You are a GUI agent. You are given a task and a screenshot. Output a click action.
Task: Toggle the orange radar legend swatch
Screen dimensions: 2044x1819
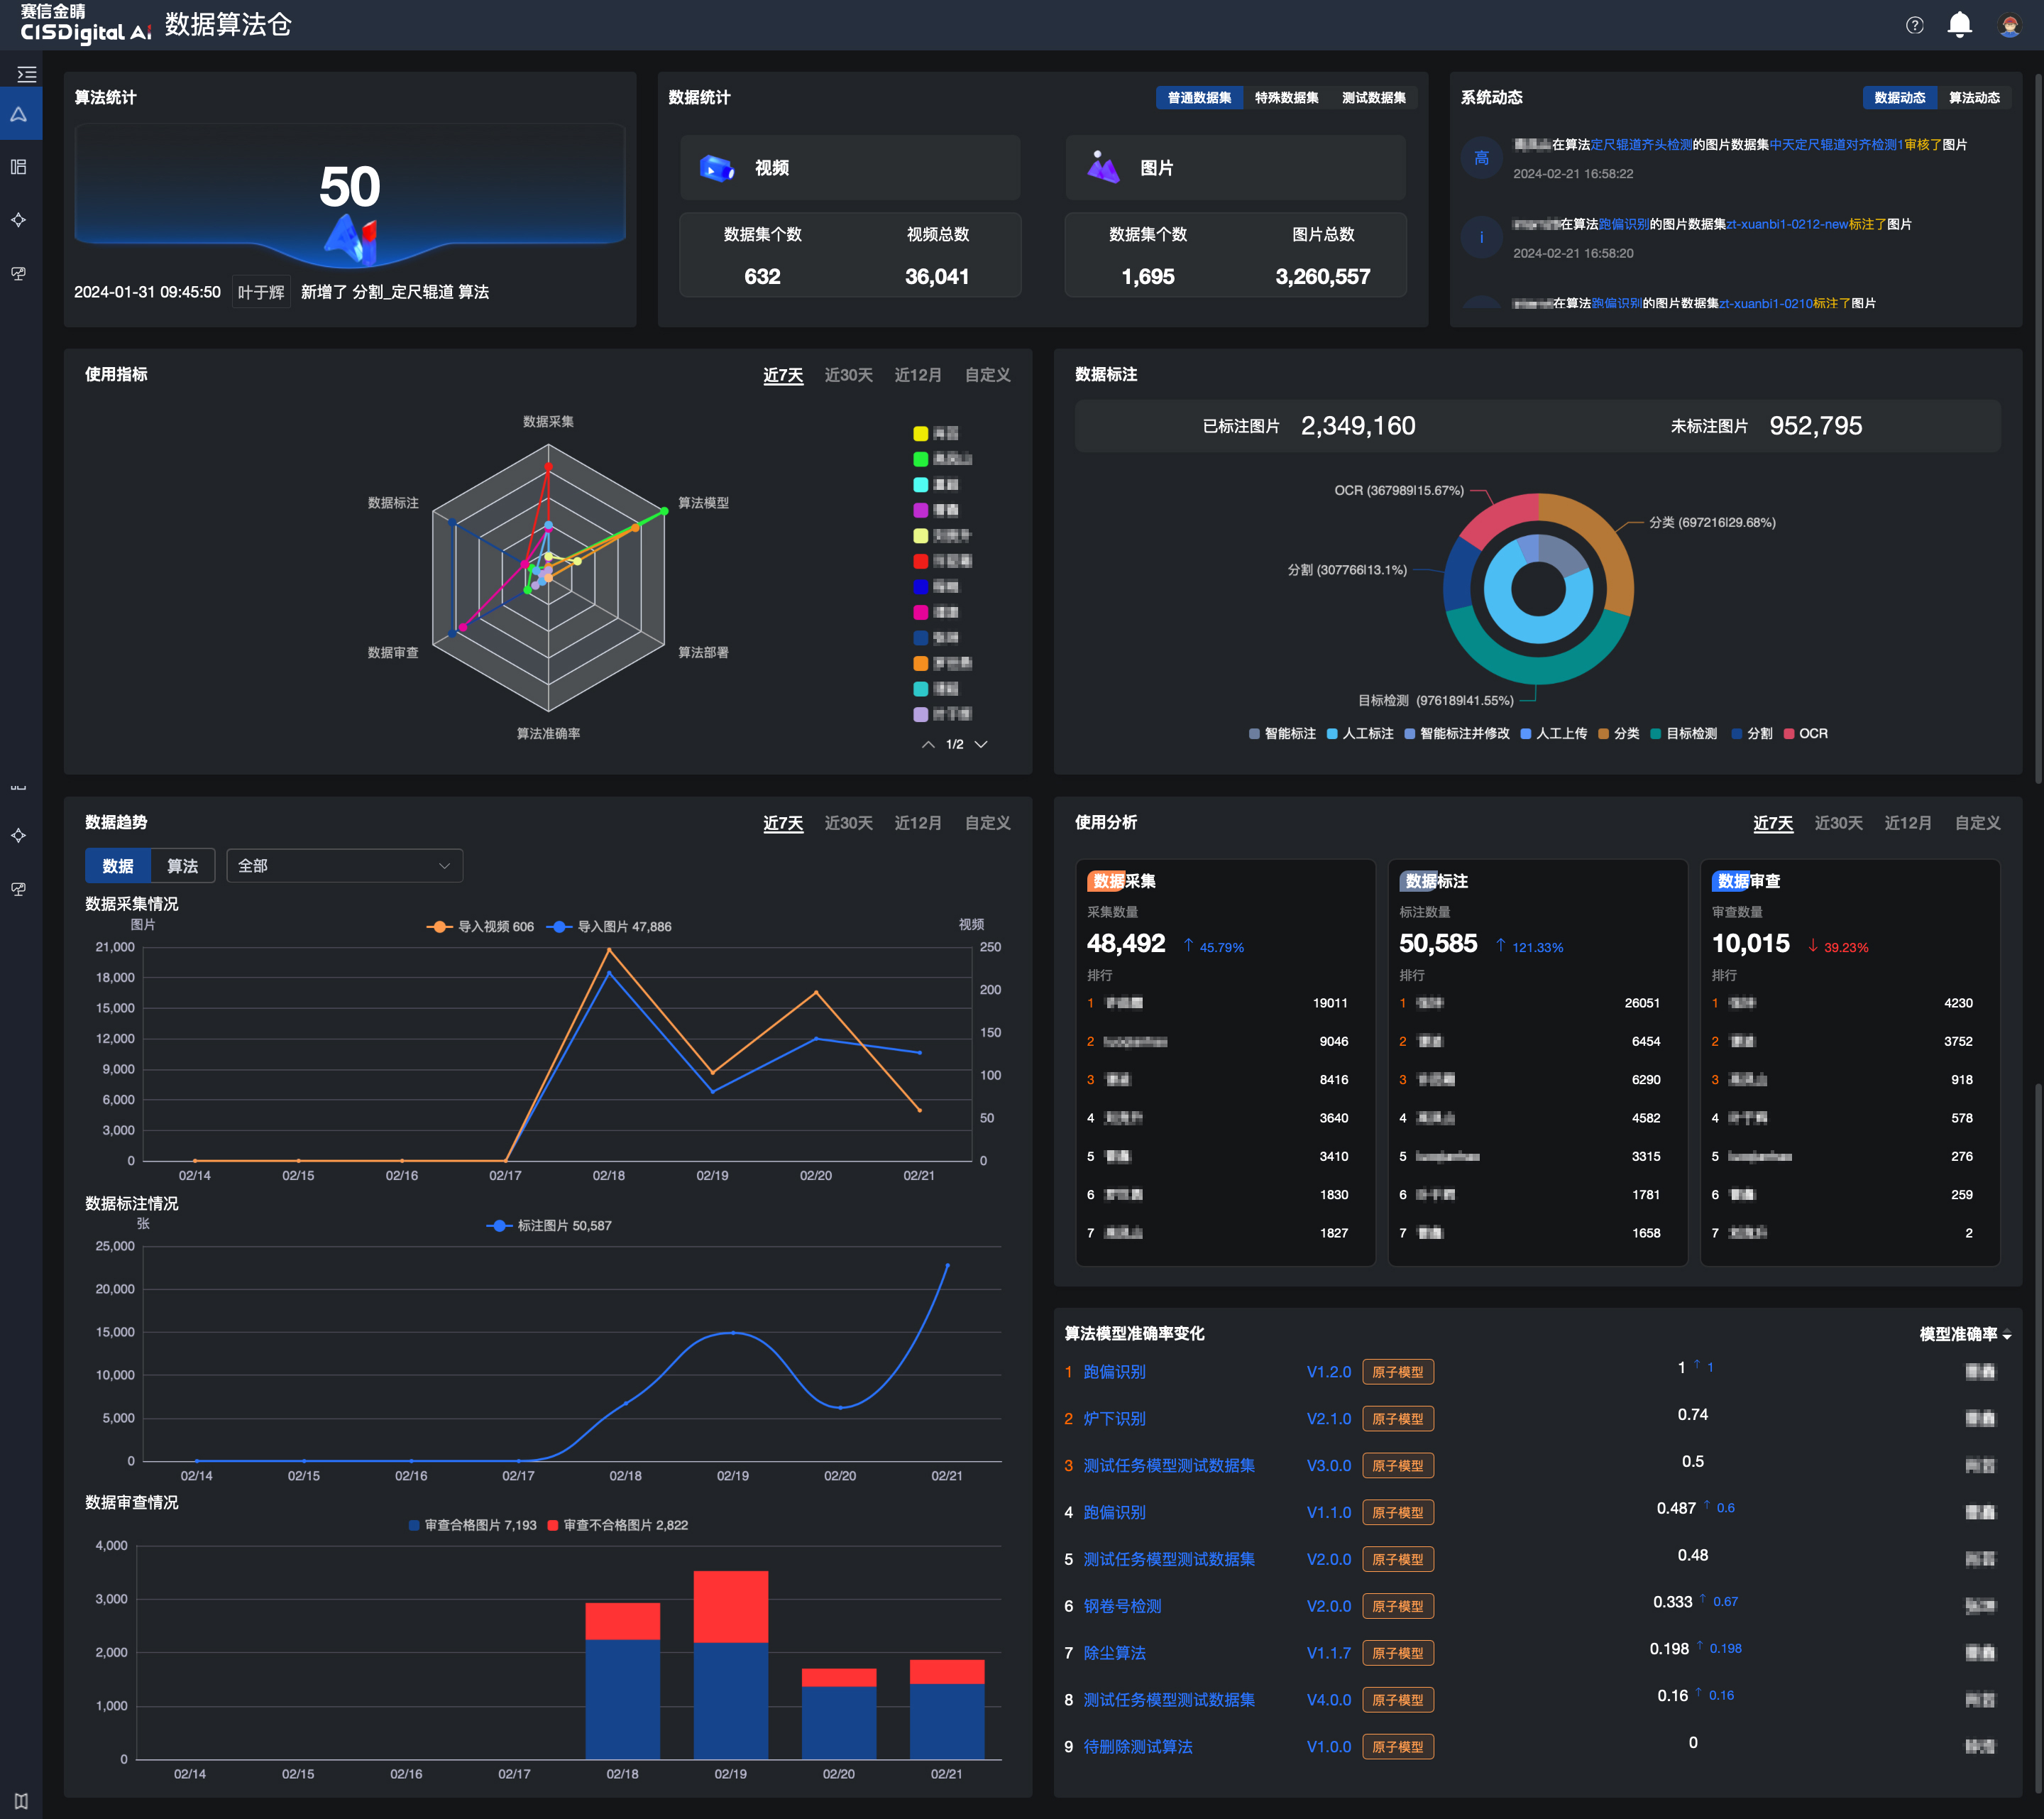920,663
